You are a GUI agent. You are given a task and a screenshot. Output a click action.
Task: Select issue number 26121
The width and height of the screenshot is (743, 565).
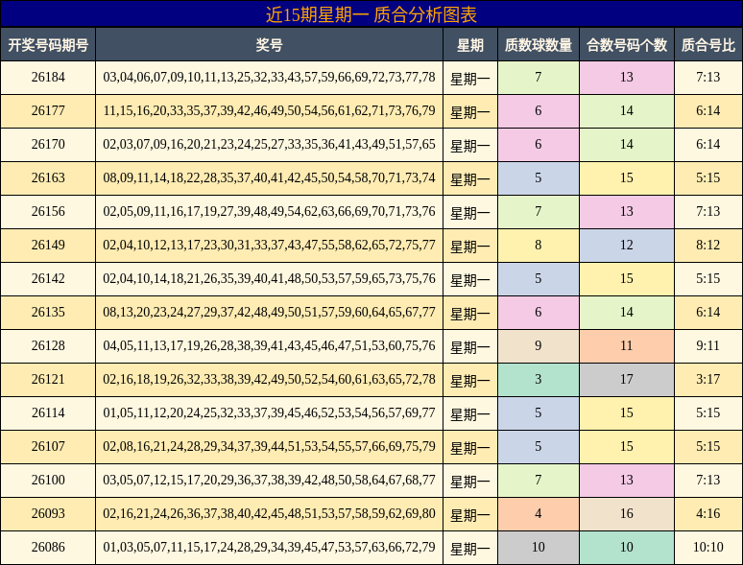48,380
